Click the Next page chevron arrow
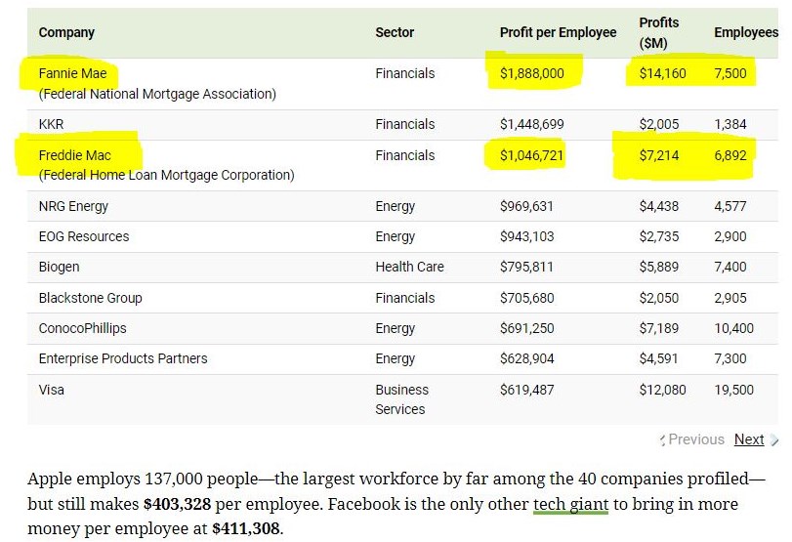 [x=774, y=440]
